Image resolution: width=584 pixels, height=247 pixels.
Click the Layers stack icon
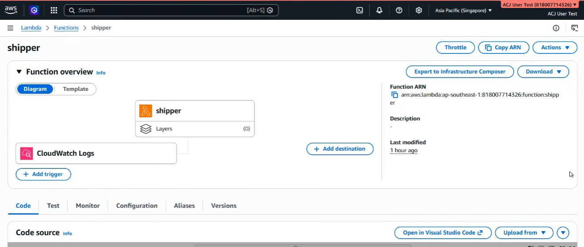(x=146, y=129)
